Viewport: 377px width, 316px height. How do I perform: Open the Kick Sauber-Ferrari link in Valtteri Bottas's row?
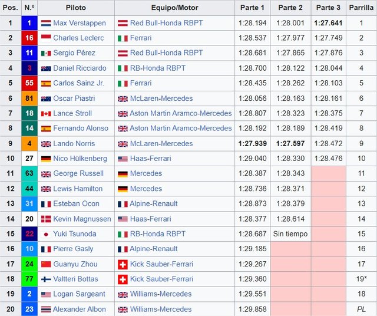161,279
